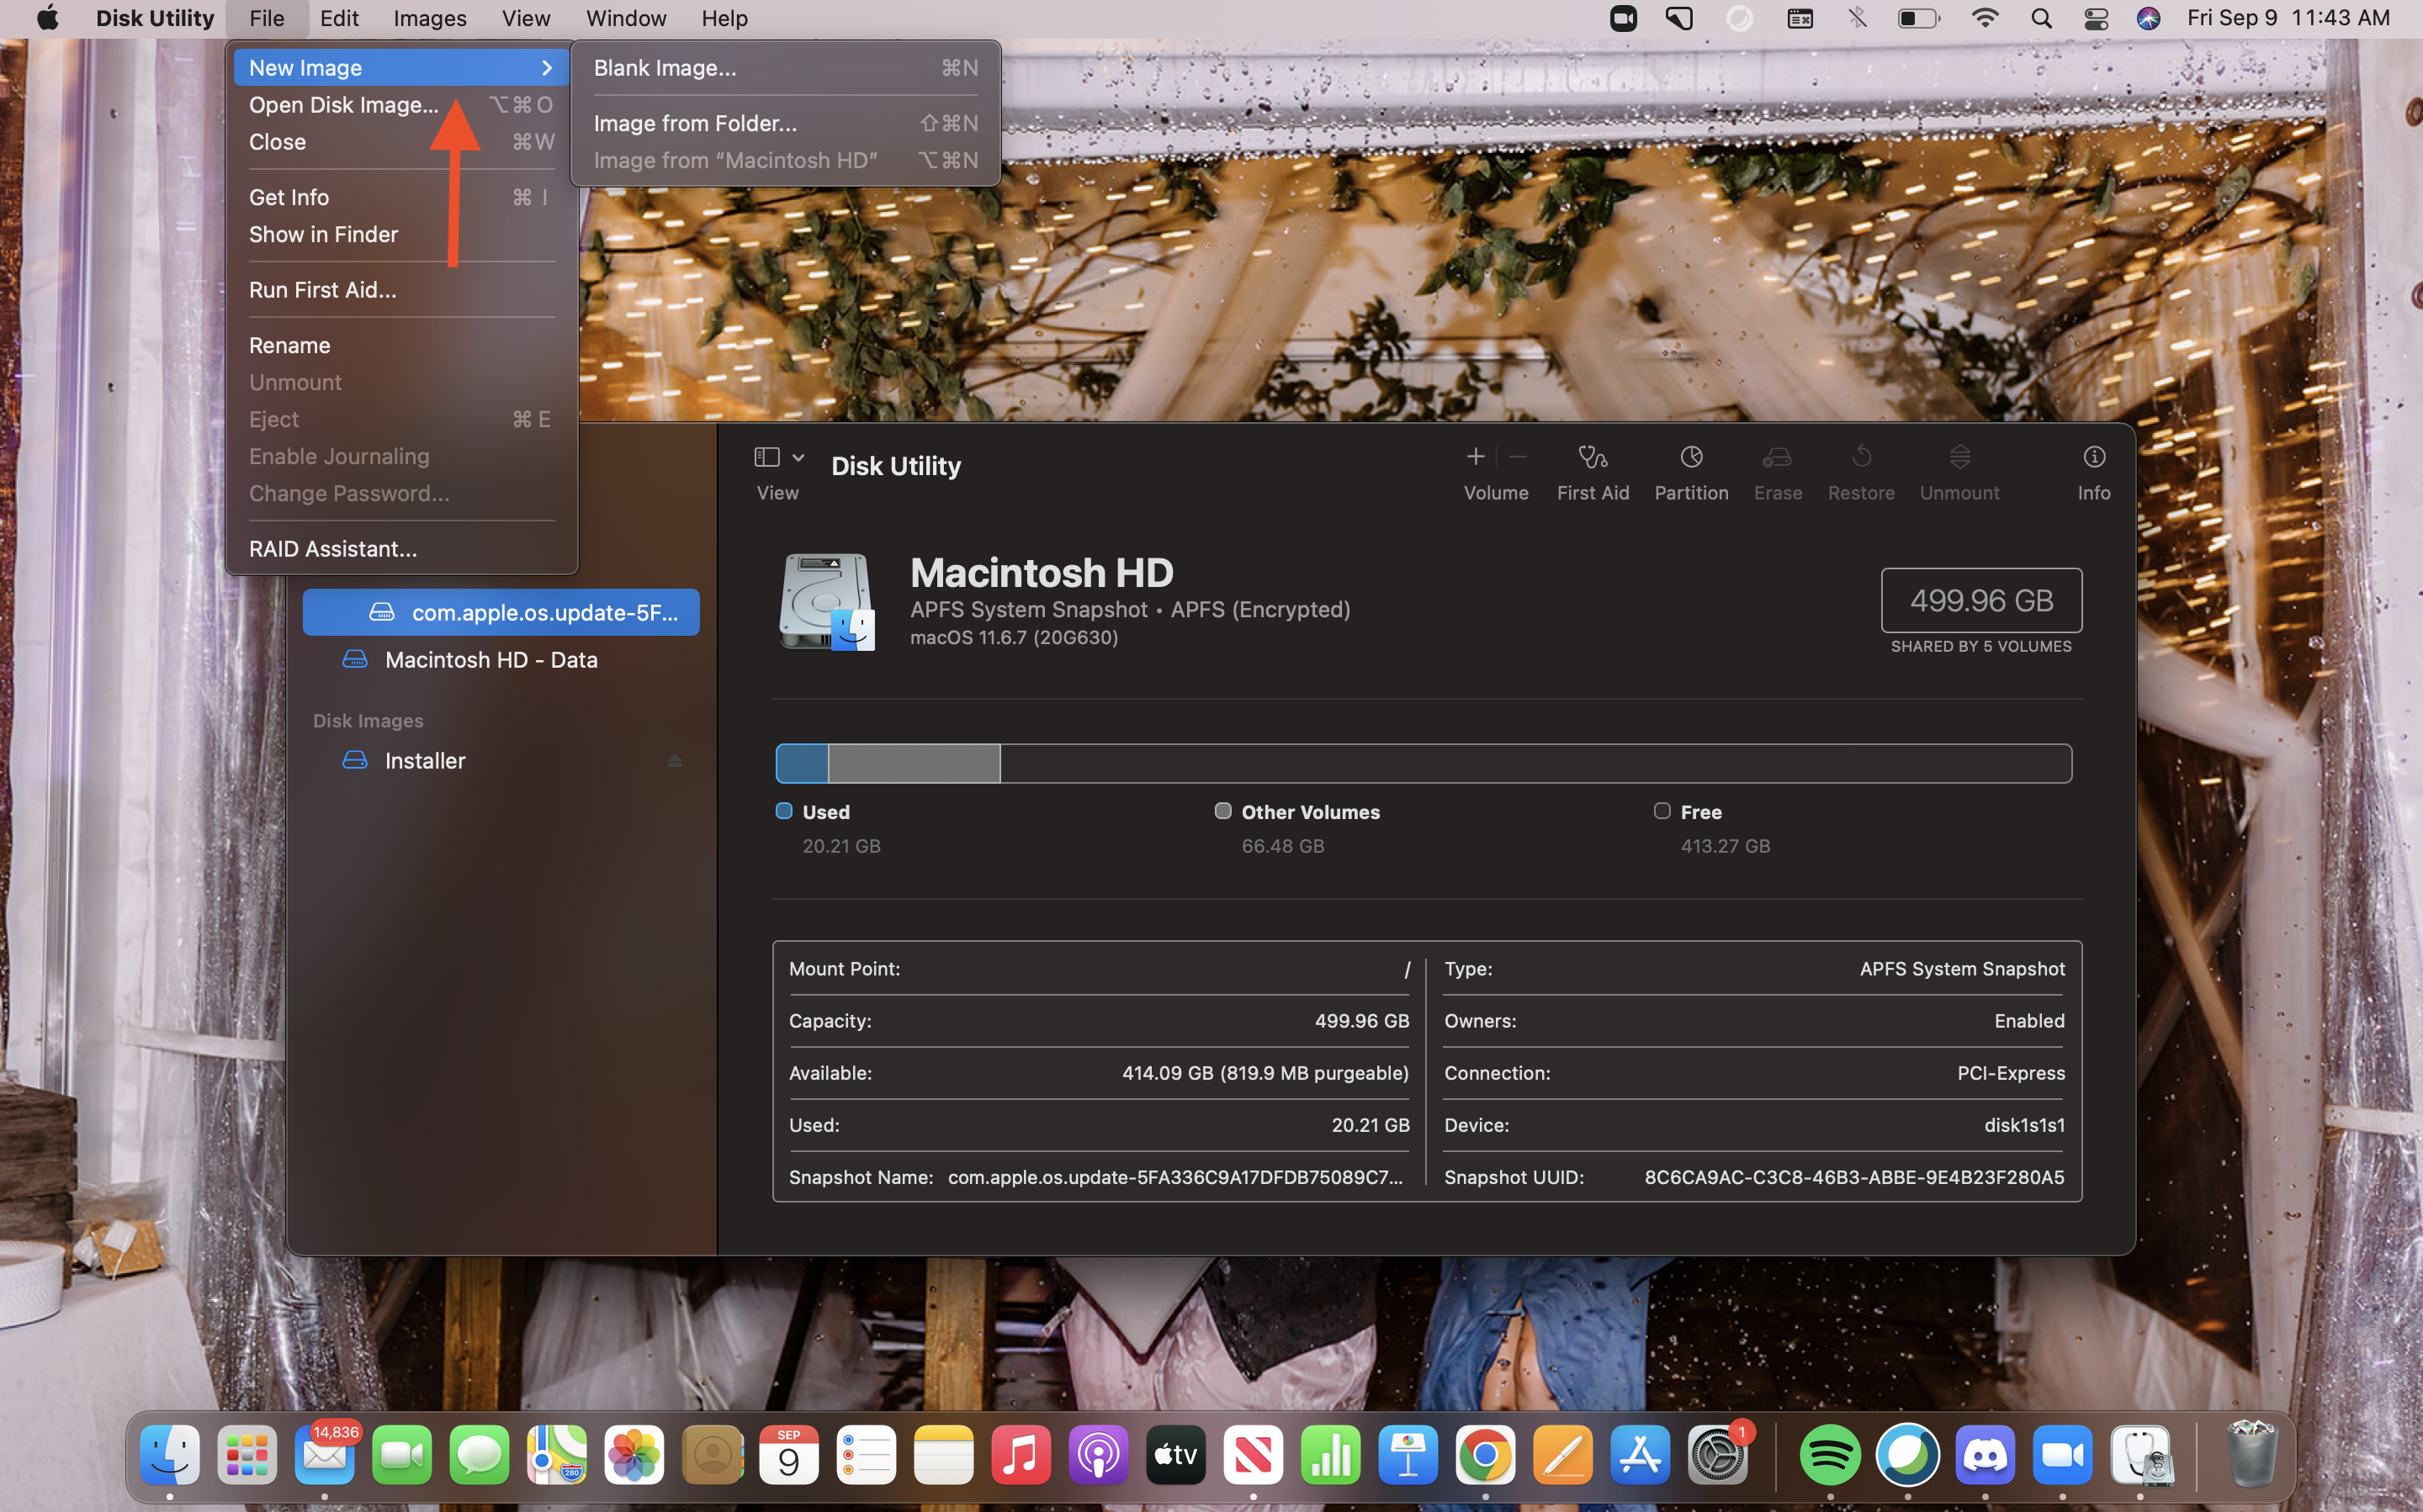Image resolution: width=2423 pixels, height=1512 pixels.
Task: Click the date and time in menu bar
Action: 2288,18
